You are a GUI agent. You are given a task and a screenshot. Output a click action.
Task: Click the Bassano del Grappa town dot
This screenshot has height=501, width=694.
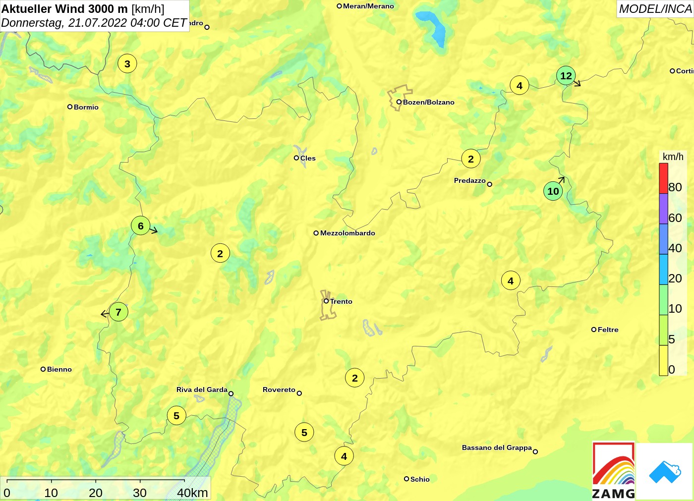[x=535, y=451]
